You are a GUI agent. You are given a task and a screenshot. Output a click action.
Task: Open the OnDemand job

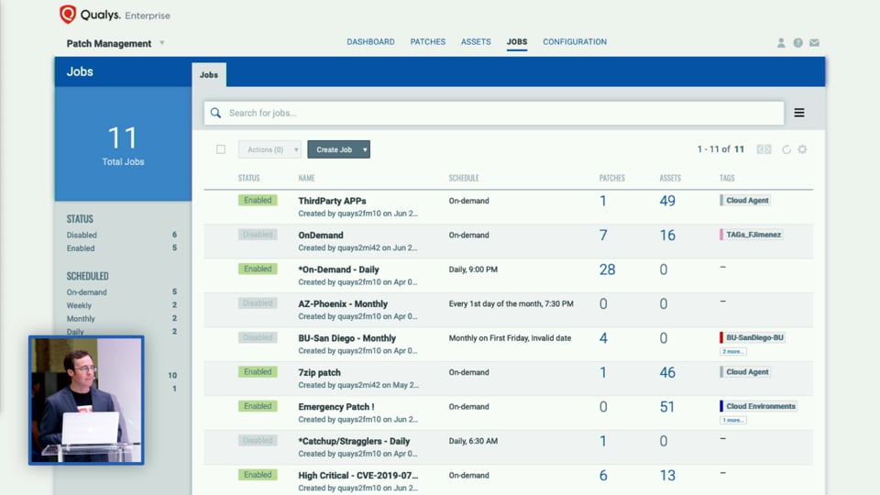click(x=321, y=235)
